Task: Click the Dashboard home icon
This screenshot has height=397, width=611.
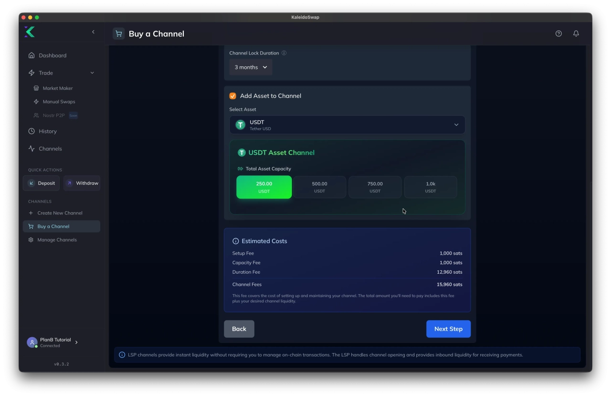Action: [x=32, y=55]
